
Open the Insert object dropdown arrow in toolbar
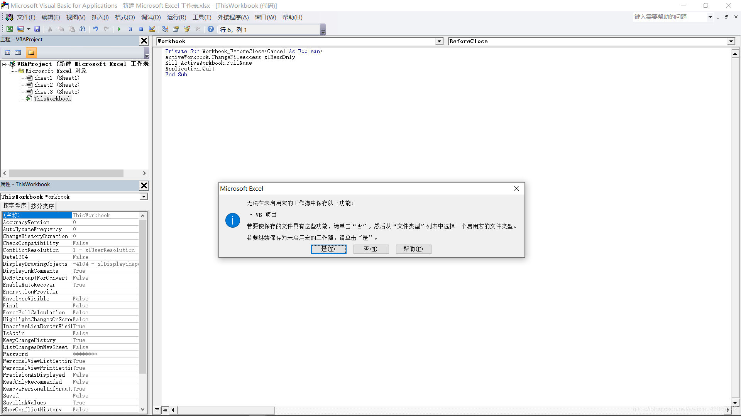pos(29,29)
